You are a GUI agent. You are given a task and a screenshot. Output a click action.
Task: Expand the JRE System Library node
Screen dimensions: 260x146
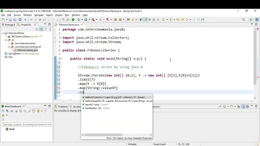[x=6, y=36]
